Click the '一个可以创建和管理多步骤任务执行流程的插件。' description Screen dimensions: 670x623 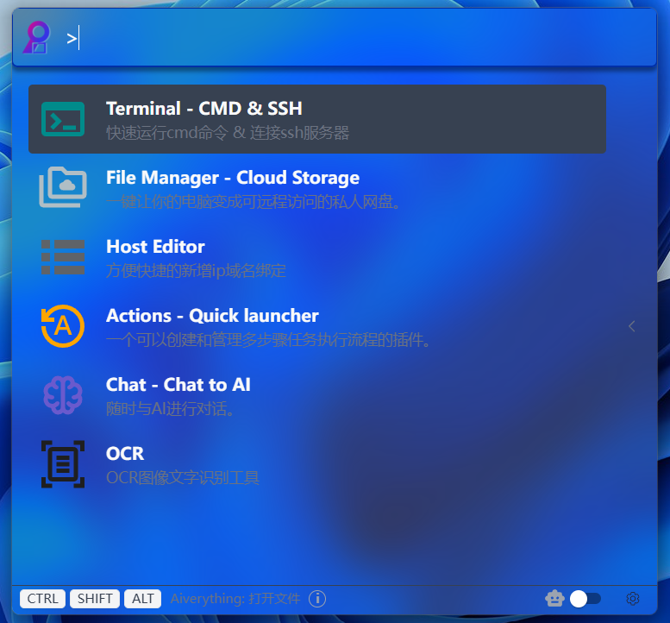[x=269, y=340]
